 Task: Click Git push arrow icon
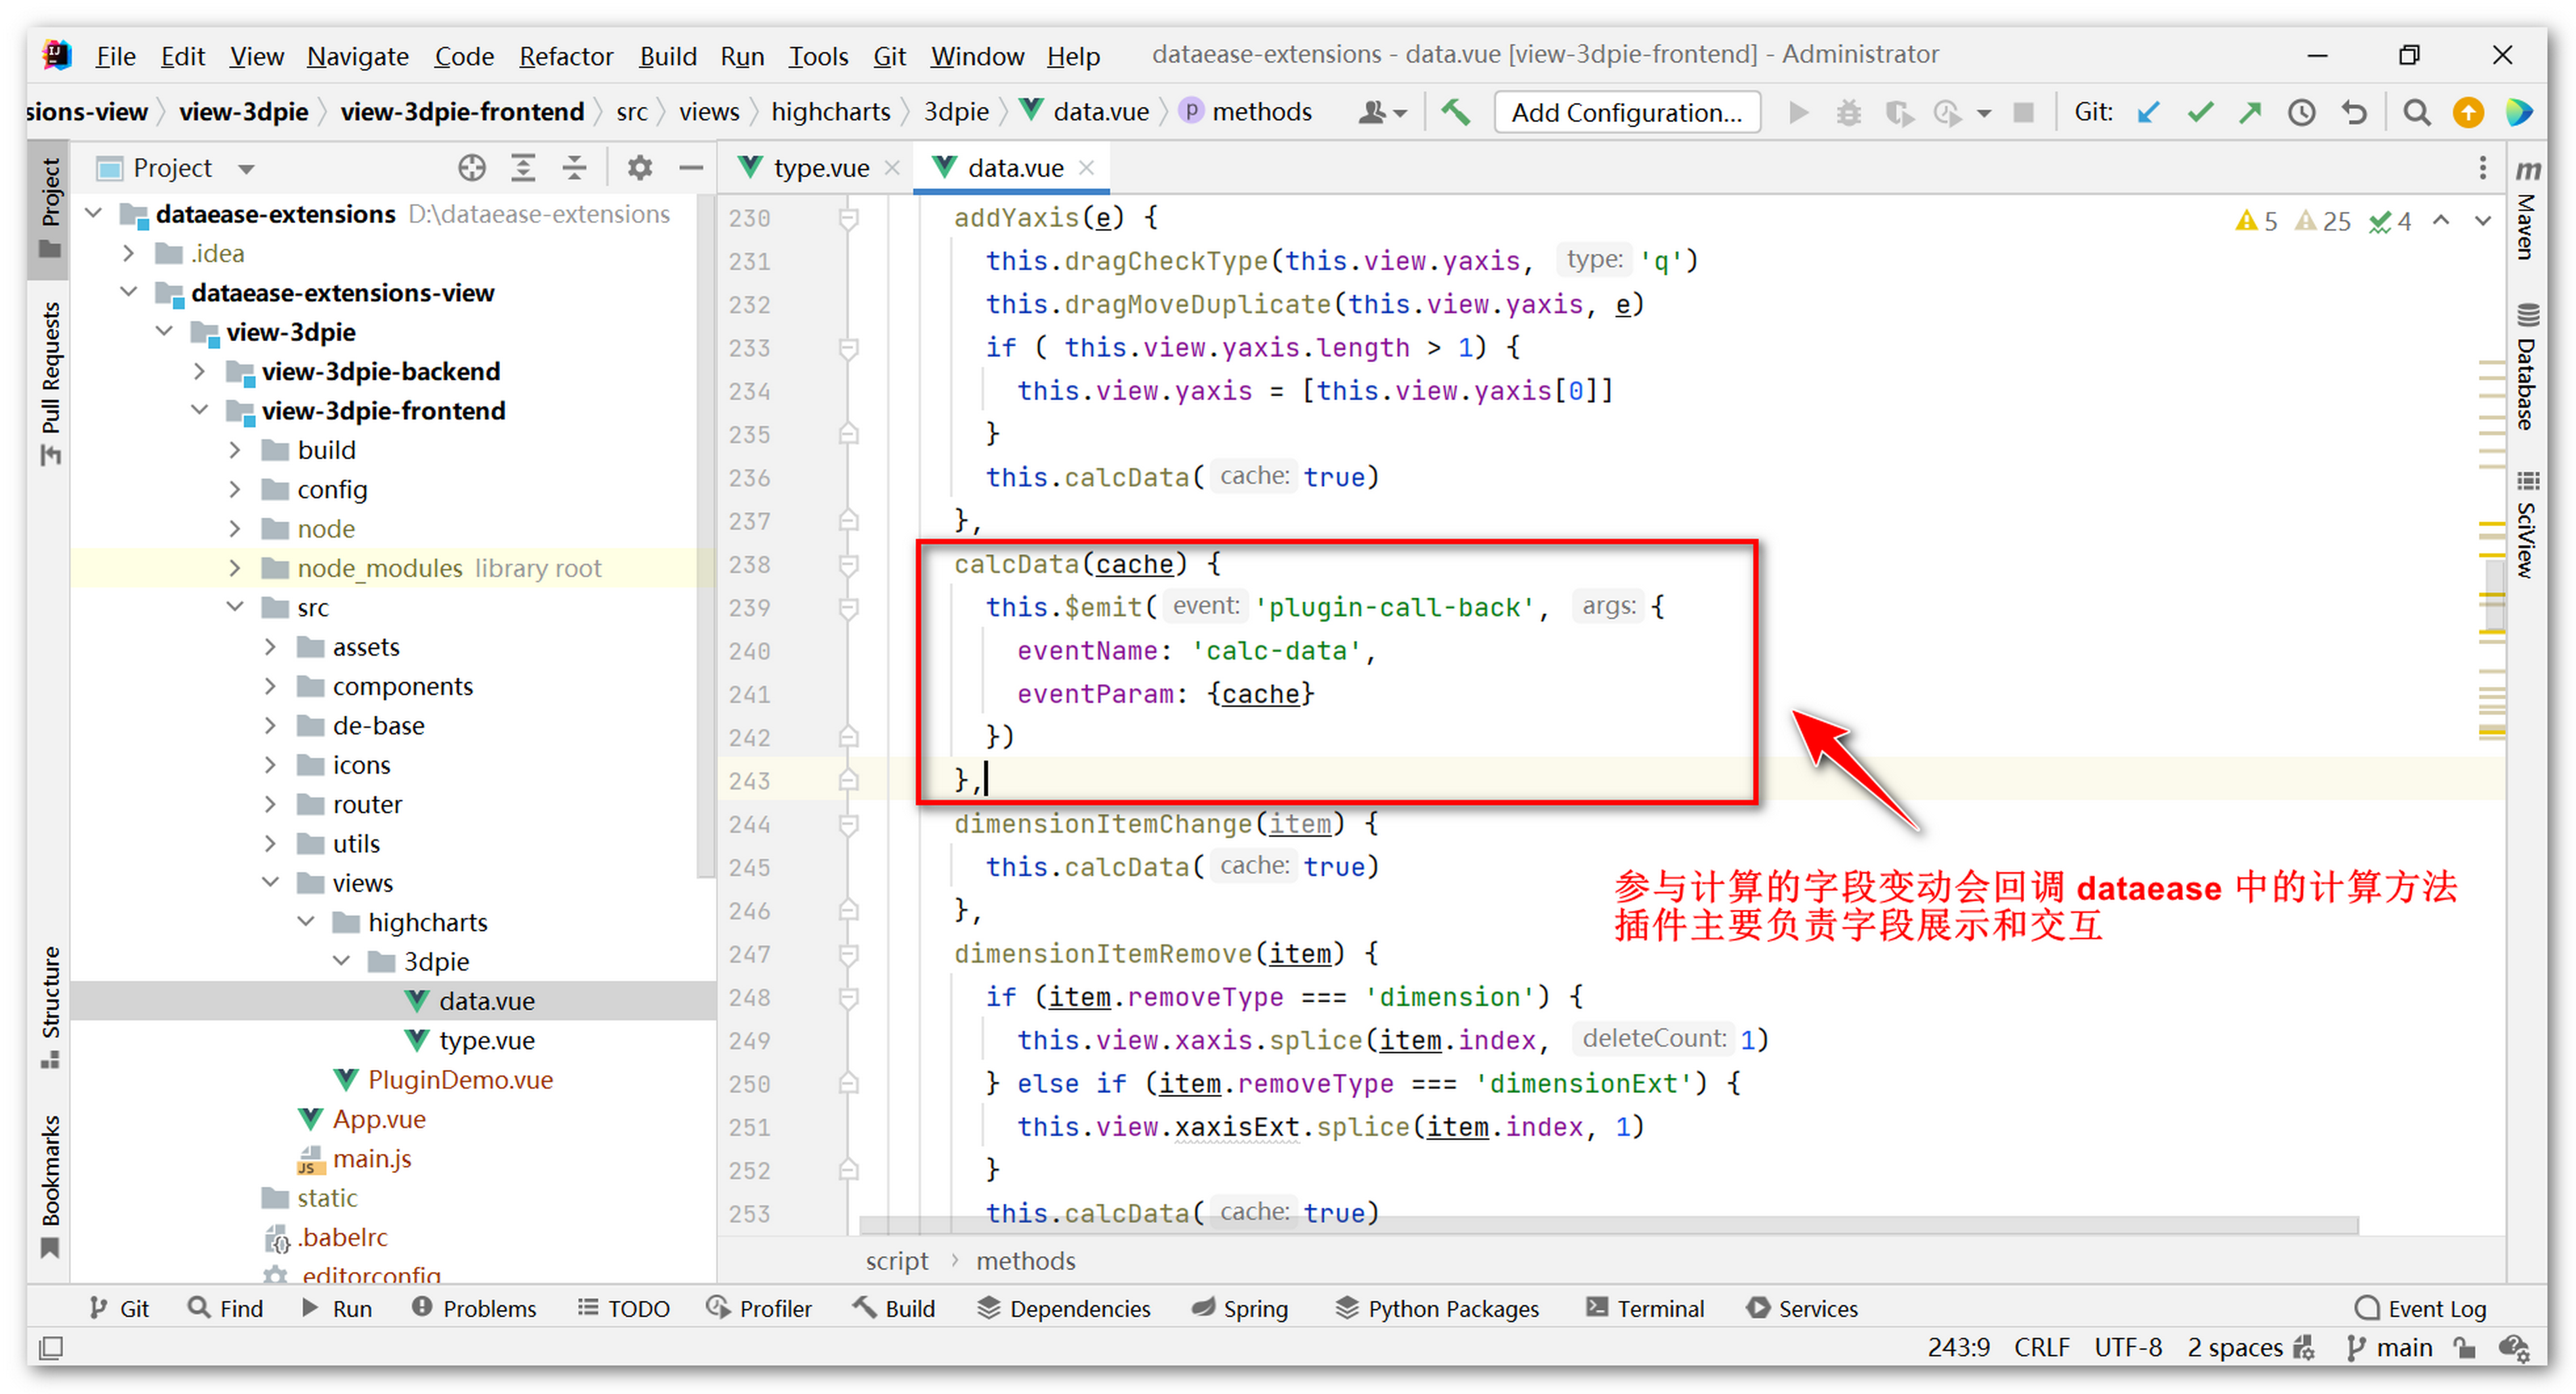[2250, 112]
